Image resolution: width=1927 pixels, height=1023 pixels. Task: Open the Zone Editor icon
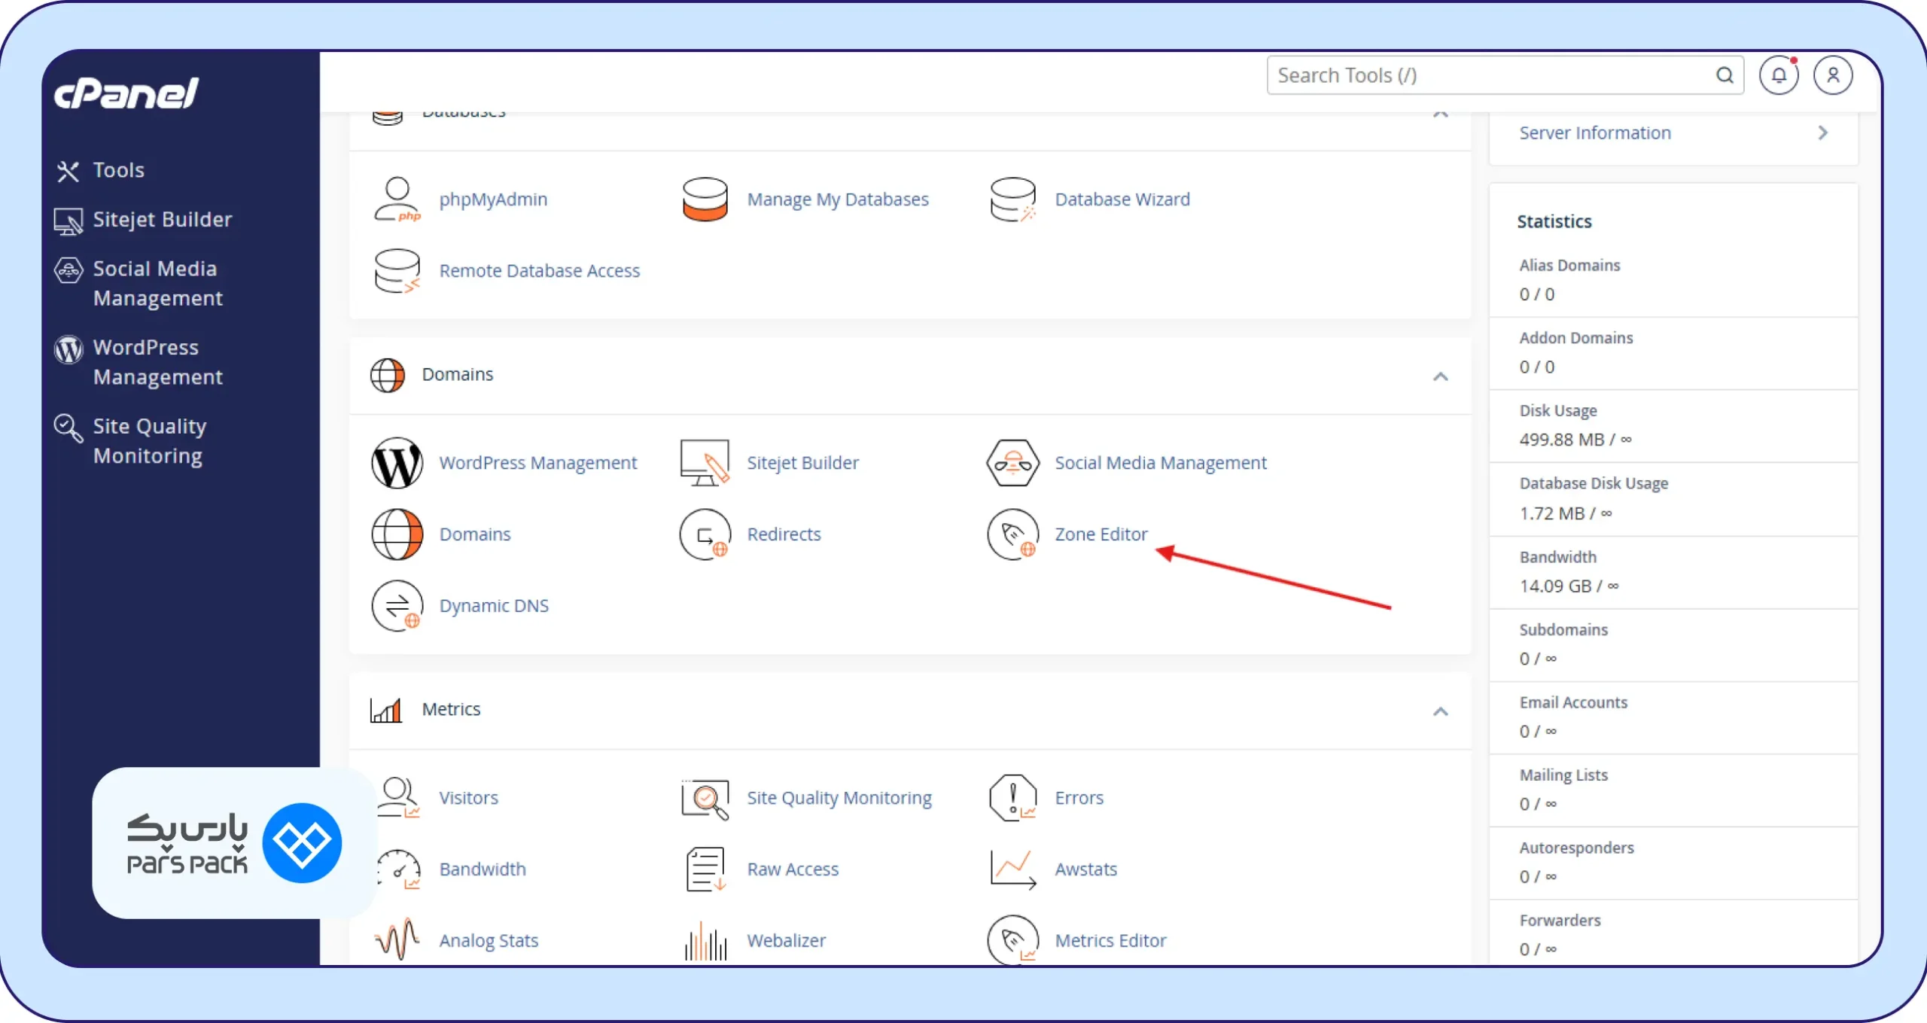pos(1013,534)
